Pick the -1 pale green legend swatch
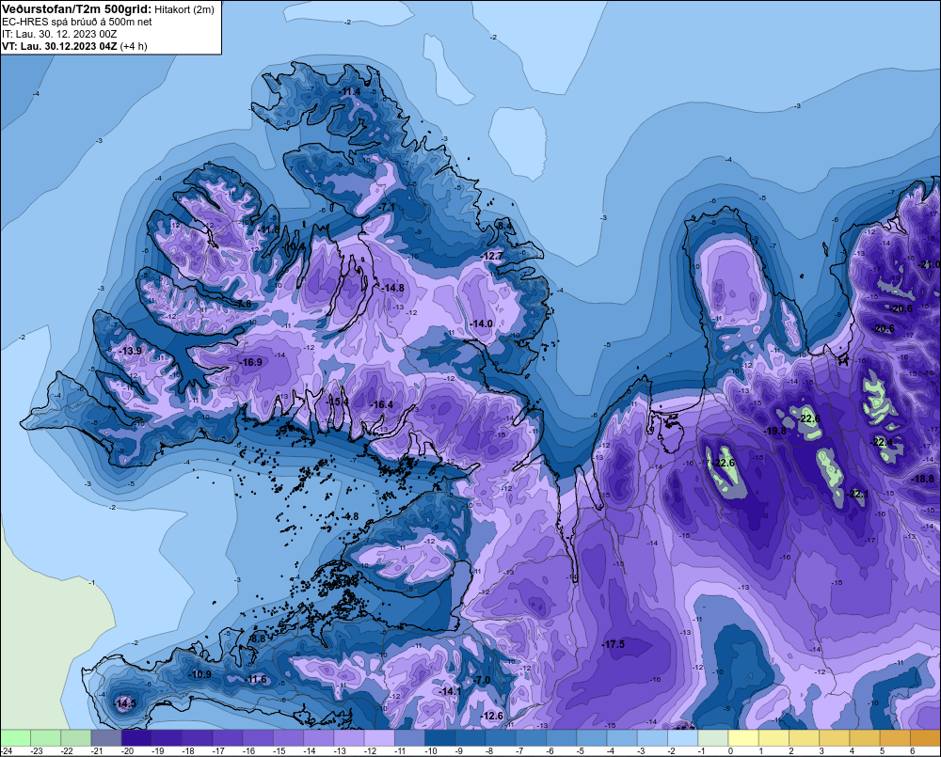 click(x=713, y=737)
